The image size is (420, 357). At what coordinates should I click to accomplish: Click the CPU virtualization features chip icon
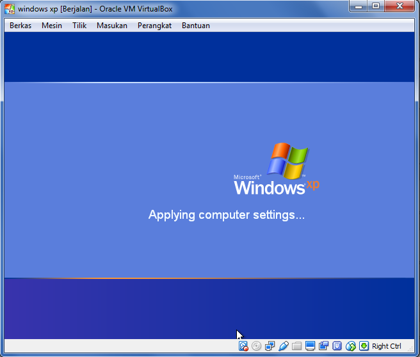click(x=337, y=346)
